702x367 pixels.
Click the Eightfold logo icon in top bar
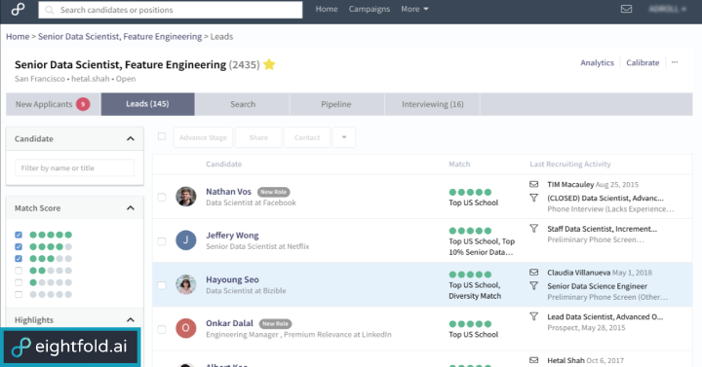click(18, 9)
